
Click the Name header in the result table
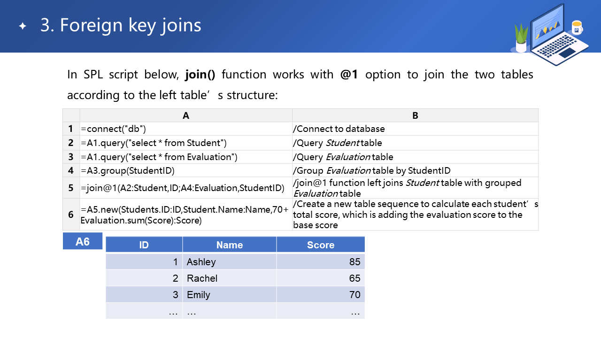click(230, 245)
